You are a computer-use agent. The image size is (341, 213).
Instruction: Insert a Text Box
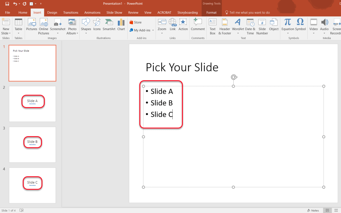tap(212, 26)
